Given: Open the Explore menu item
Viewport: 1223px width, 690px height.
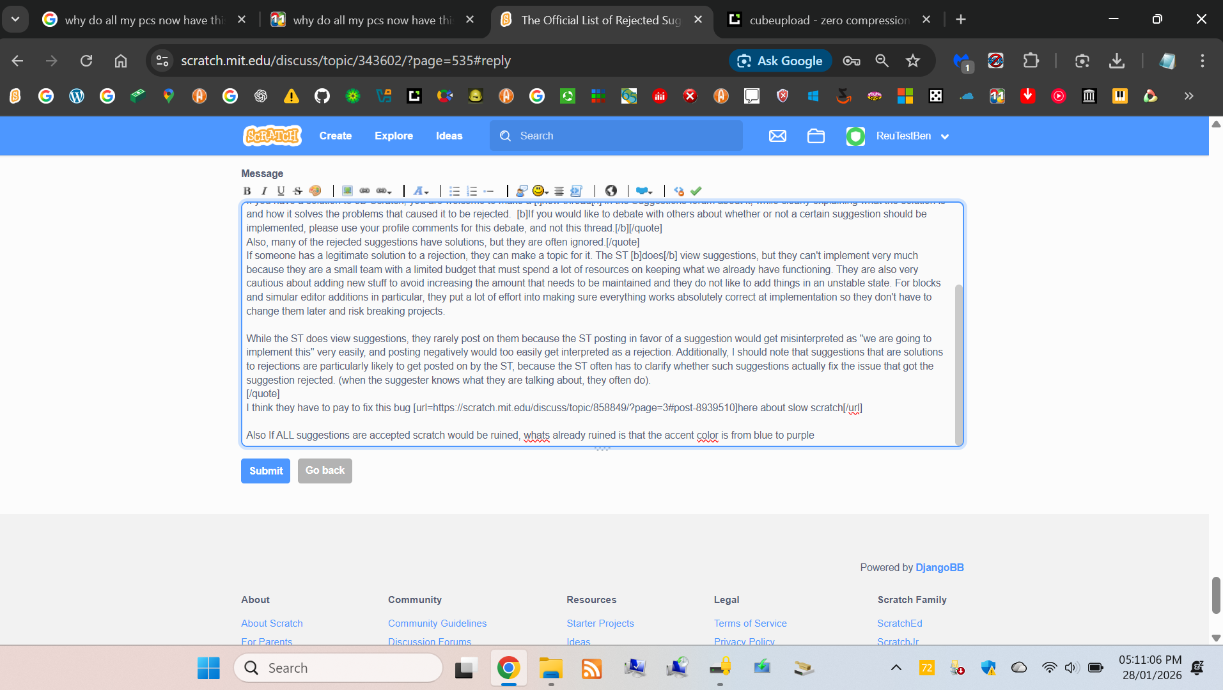Looking at the screenshot, I should [393, 136].
